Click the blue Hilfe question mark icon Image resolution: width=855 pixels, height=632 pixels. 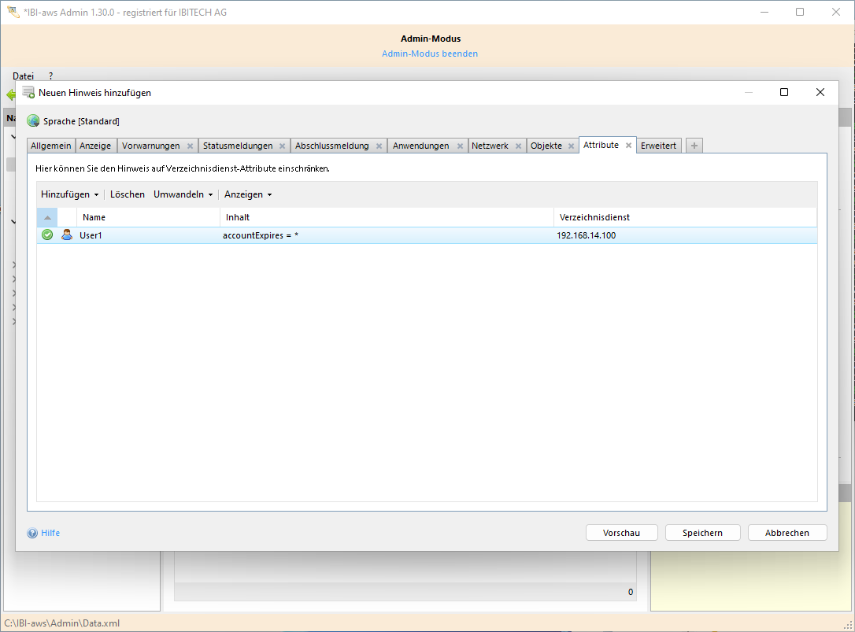click(32, 533)
